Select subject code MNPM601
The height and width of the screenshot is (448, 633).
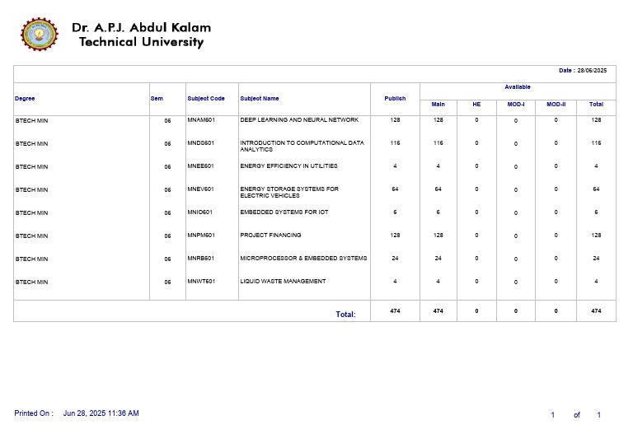point(201,235)
